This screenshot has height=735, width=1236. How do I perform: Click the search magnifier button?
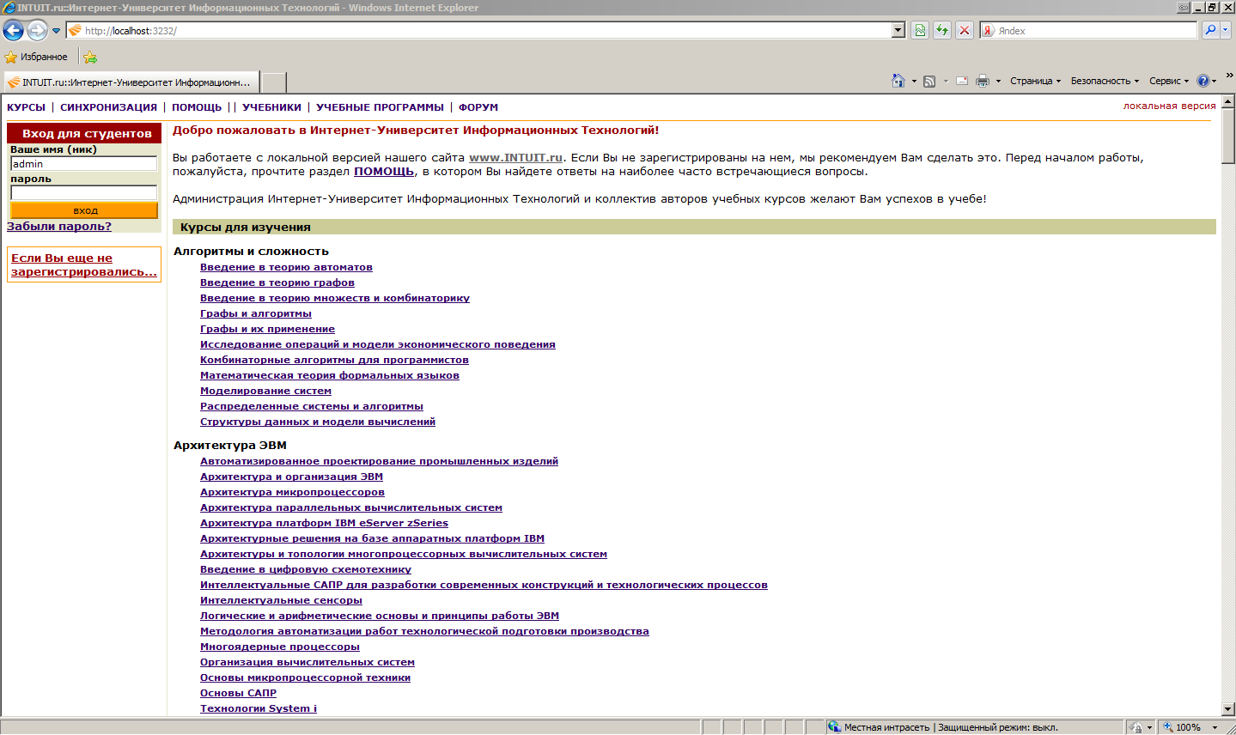pyautogui.click(x=1210, y=30)
